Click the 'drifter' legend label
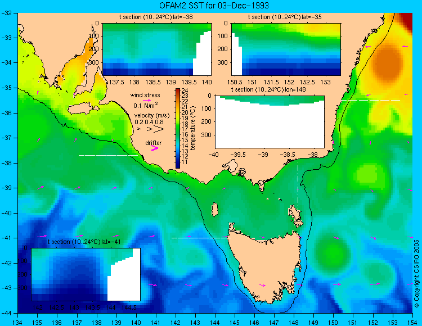Screen dimensions: 422x326 [x=154, y=143]
